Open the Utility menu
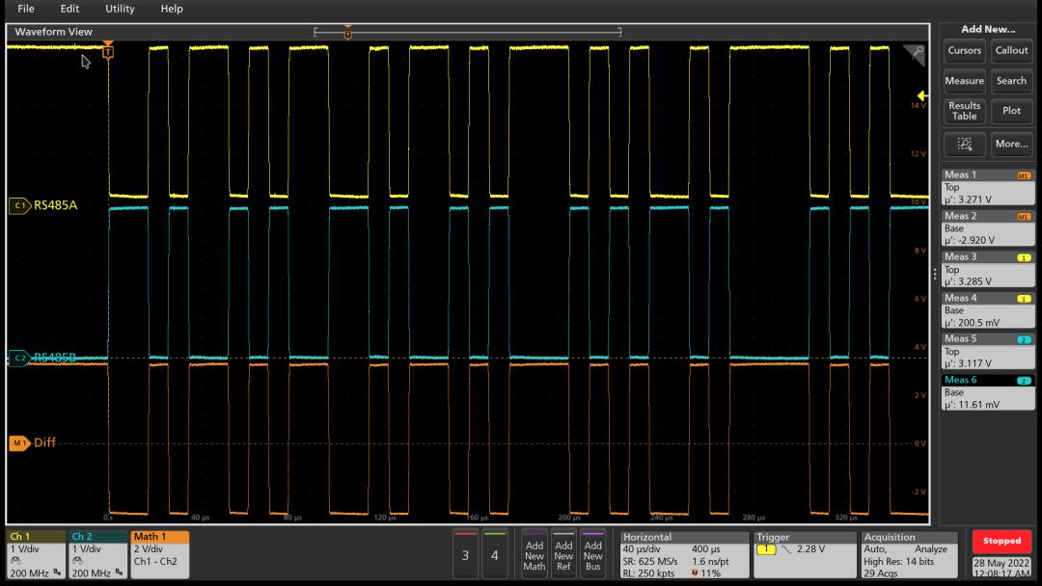The height and width of the screenshot is (586, 1042). [x=120, y=9]
